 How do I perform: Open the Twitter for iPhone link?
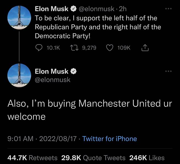[x=109, y=139]
